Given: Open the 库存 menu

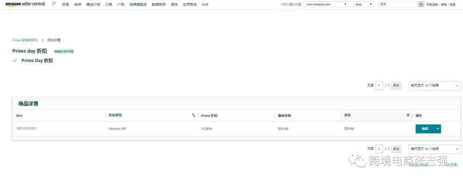Looking at the screenshot, I should [77, 5].
